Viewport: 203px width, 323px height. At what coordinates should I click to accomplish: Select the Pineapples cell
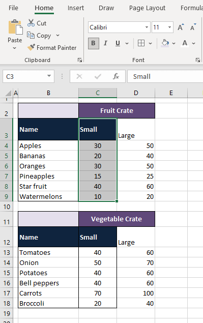pos(48,176)
